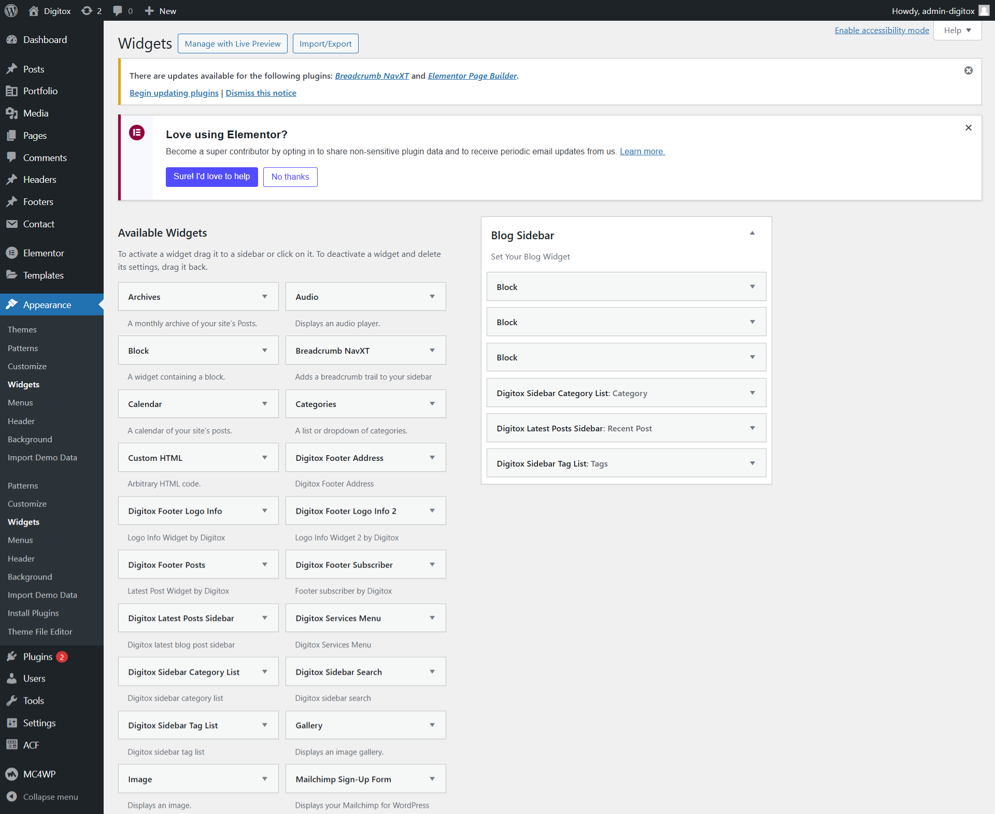
Task: Expand the Archives widget arrow
Action: 265,297
